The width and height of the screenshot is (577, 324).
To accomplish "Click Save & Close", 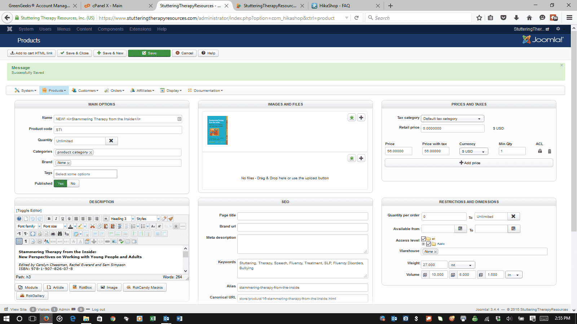I will click(x=74, y=53).
